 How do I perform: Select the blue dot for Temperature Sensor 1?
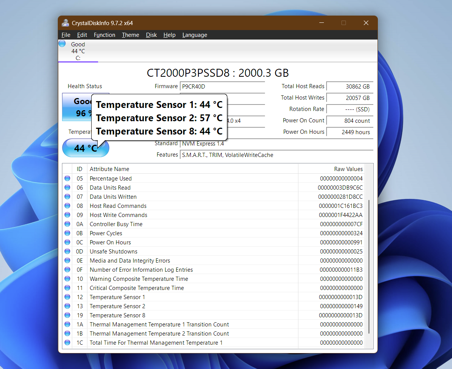pos(67,296)
